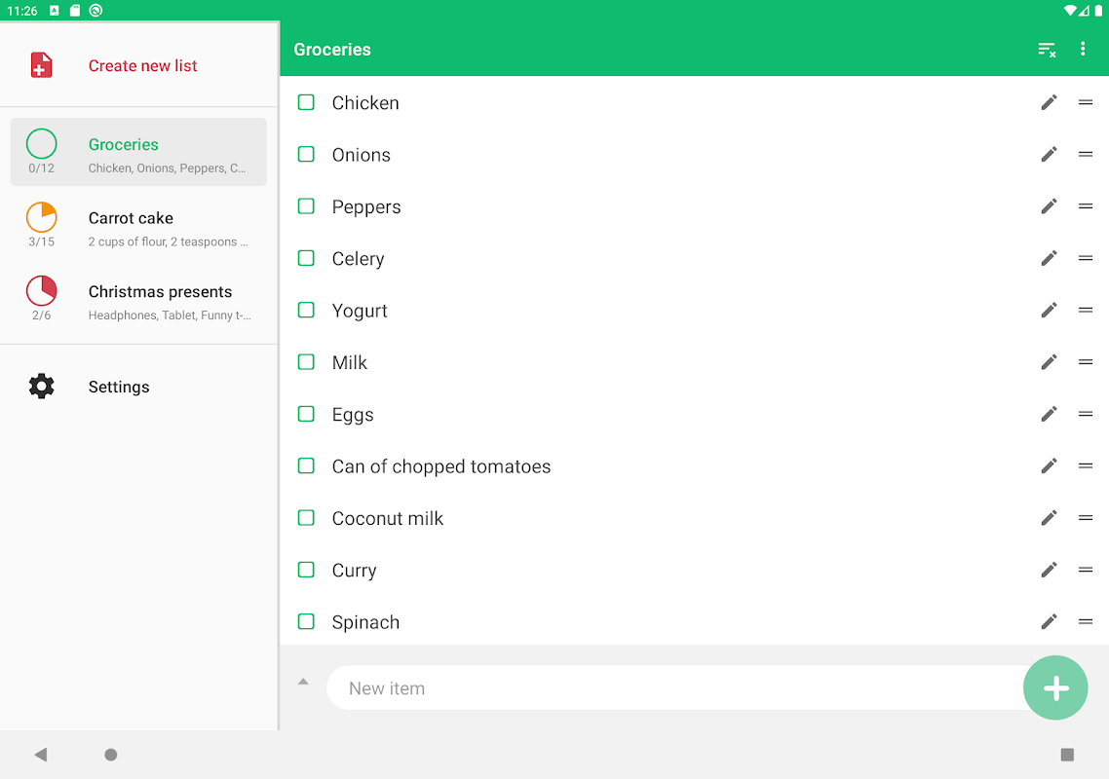Screen dimensions: 1109x779
Task: Edit the Milk item with its pencil icon
Action: tap(1049, 362)
